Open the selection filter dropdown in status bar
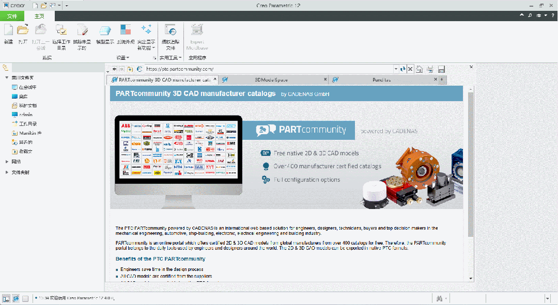558x305 pixels. click(547, 299)
